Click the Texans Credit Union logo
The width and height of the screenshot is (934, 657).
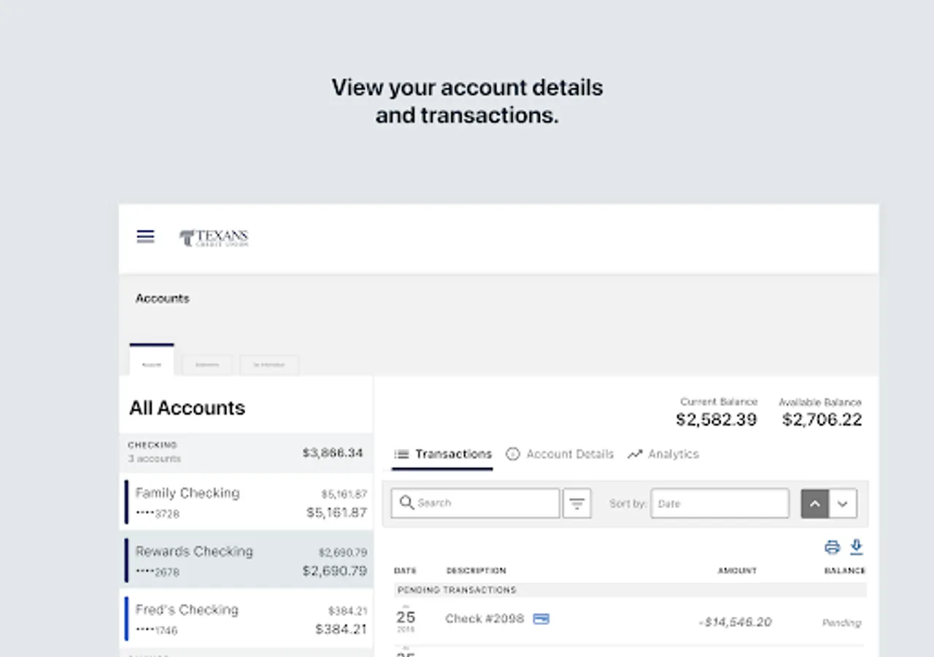pyautogui.click(x=214, y=238)
